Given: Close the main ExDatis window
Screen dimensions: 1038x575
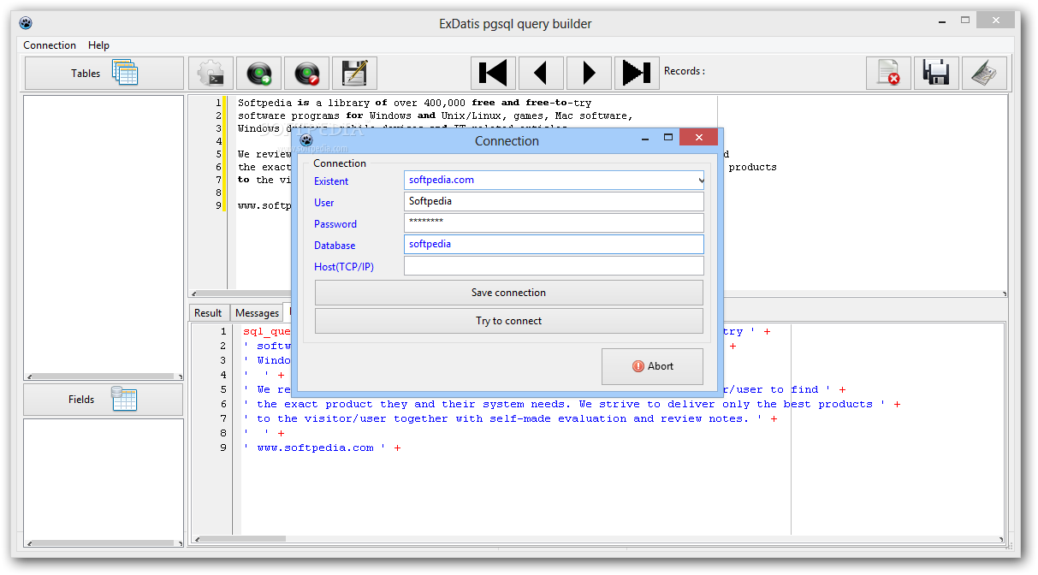Looking at the screenshot, I should [997, 20].
